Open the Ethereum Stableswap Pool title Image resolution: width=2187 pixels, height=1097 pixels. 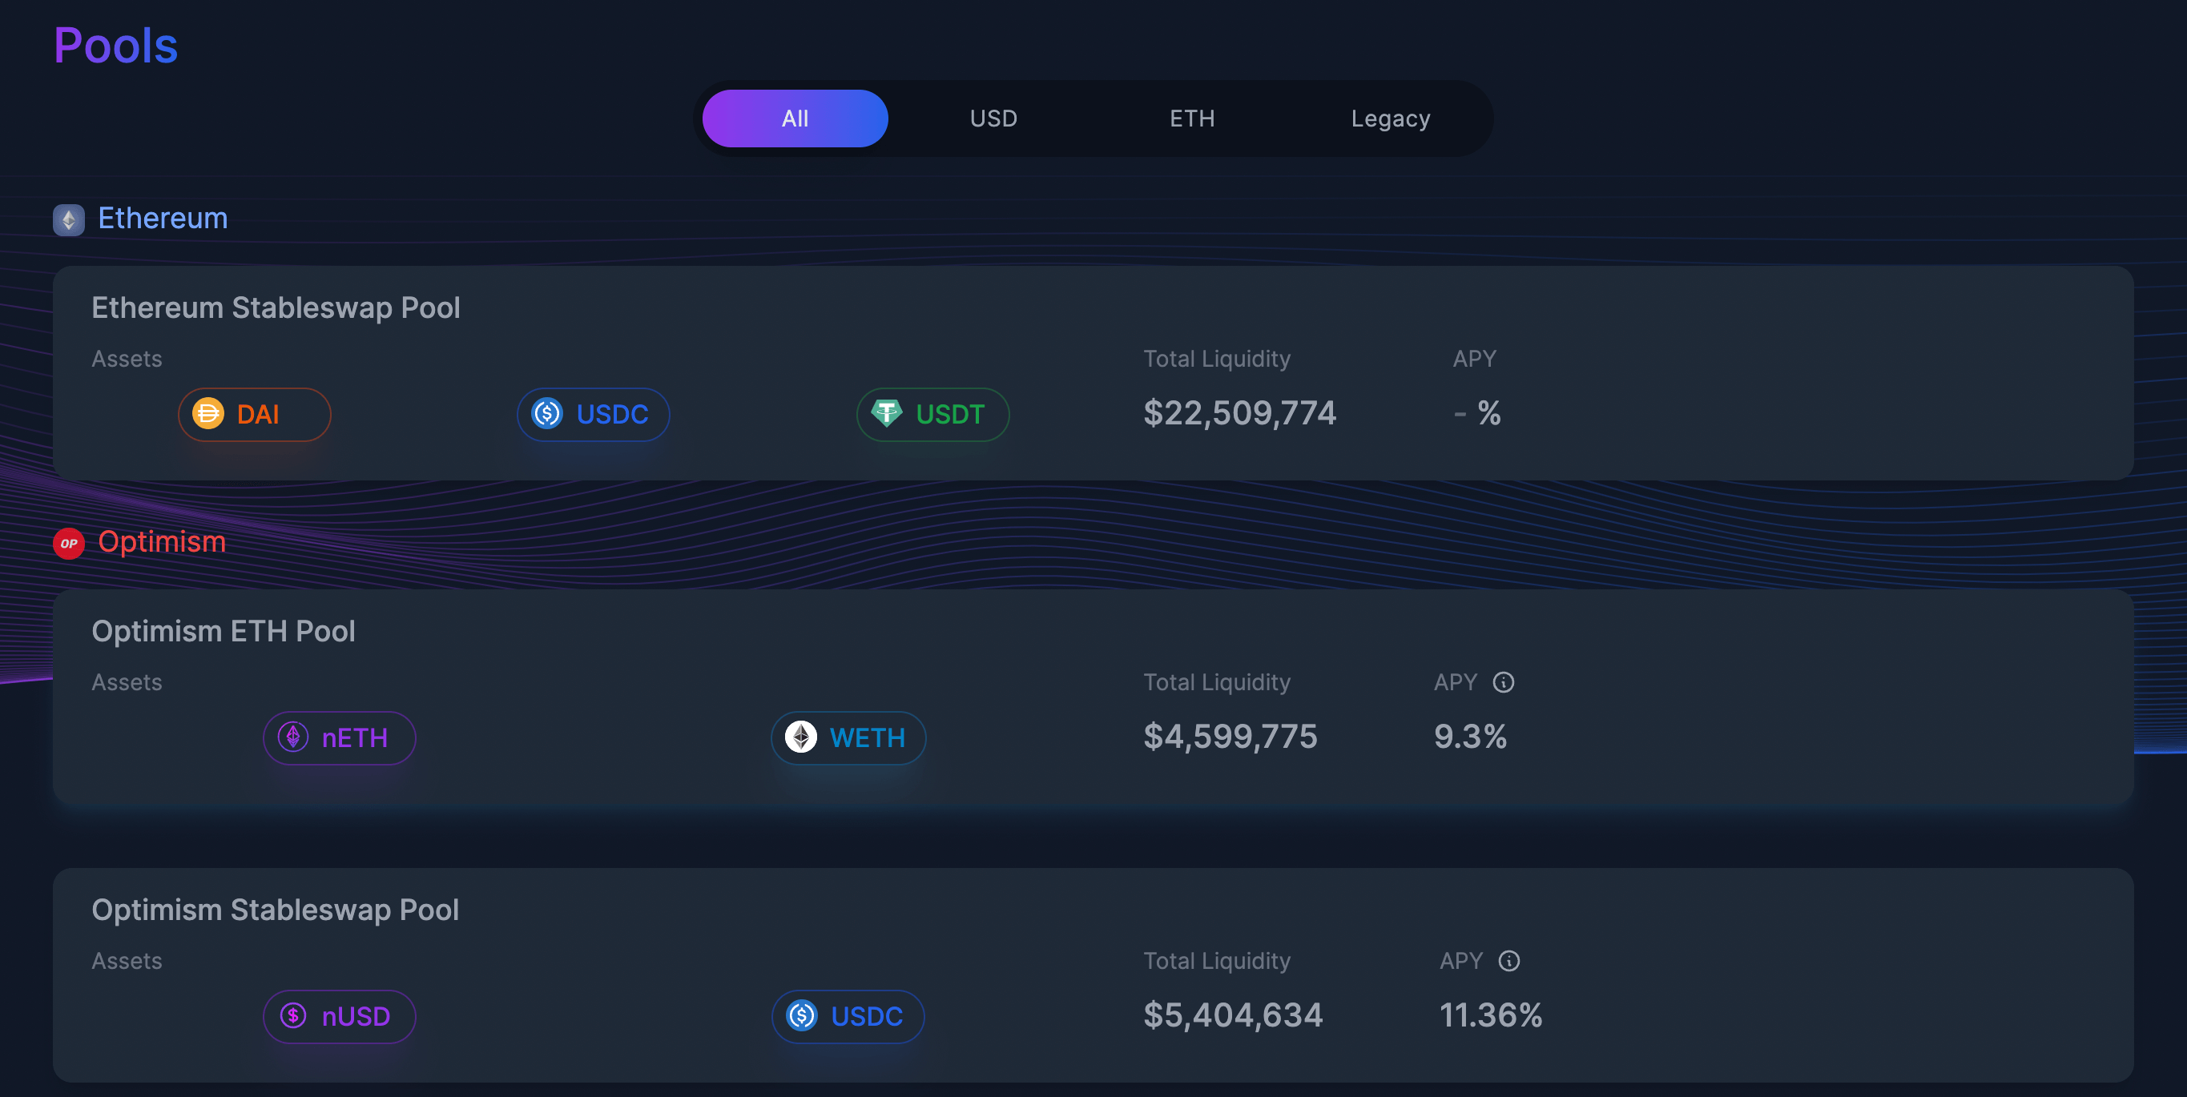(276, 307)
